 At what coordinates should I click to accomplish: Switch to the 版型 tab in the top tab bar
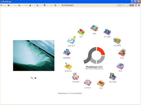32,5
